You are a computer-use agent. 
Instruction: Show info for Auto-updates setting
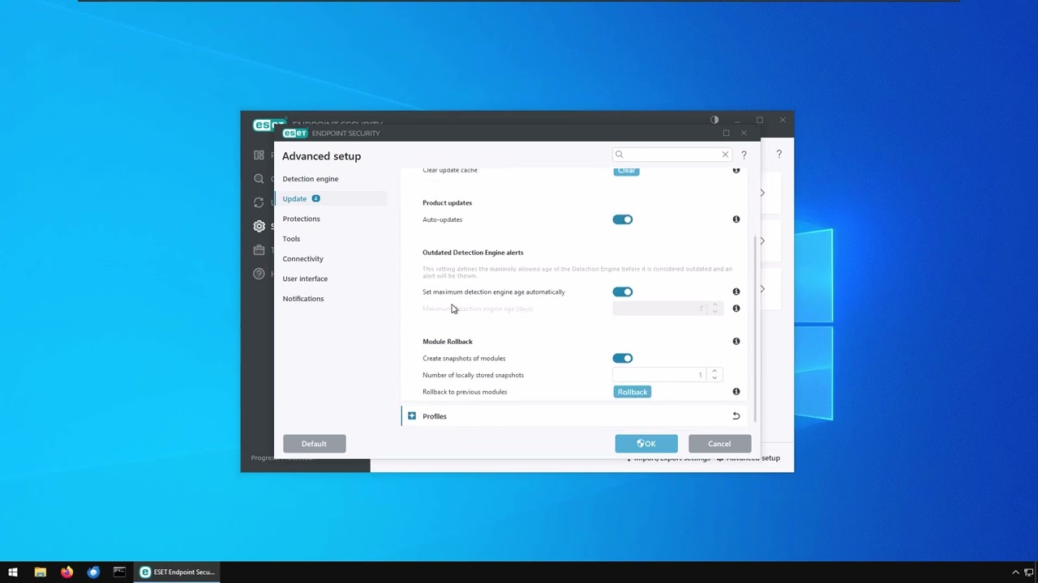coord(736,219)
